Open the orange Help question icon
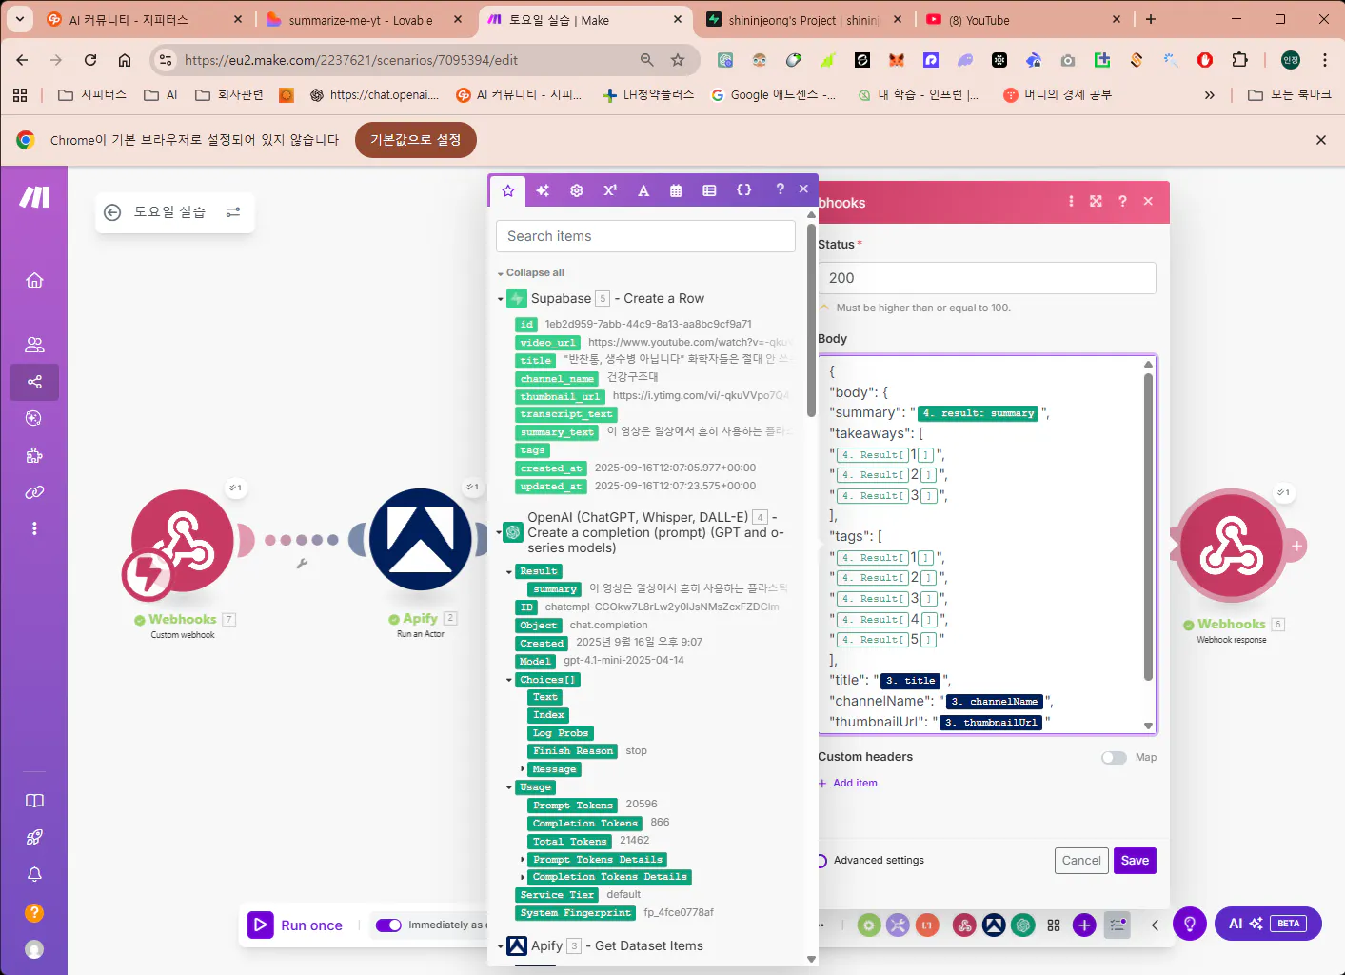This screenshot has width=1345, height=975. coord(34,912)
